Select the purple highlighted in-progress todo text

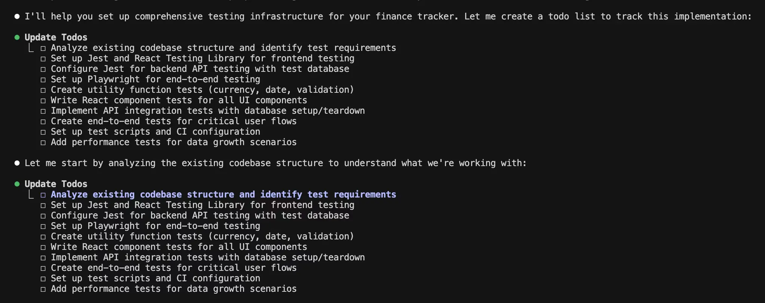click(223, 195)
